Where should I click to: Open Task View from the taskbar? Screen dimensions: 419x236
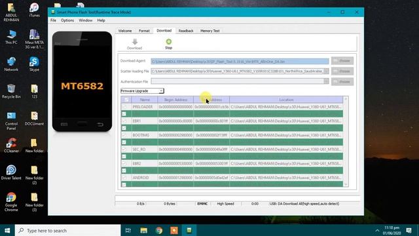[x=128, y=230]
